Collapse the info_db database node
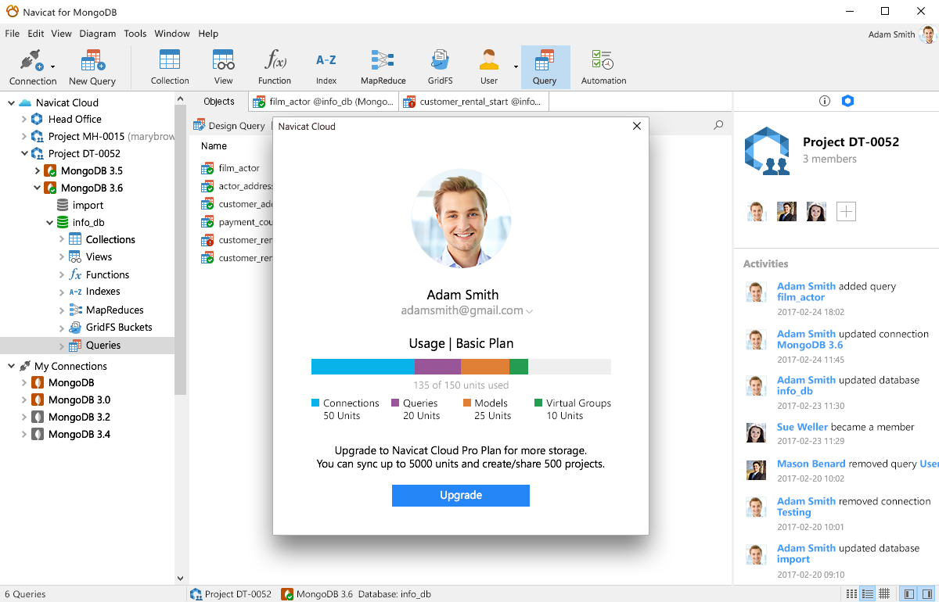Viewport: 939px width, 602px height. point(49,223)
